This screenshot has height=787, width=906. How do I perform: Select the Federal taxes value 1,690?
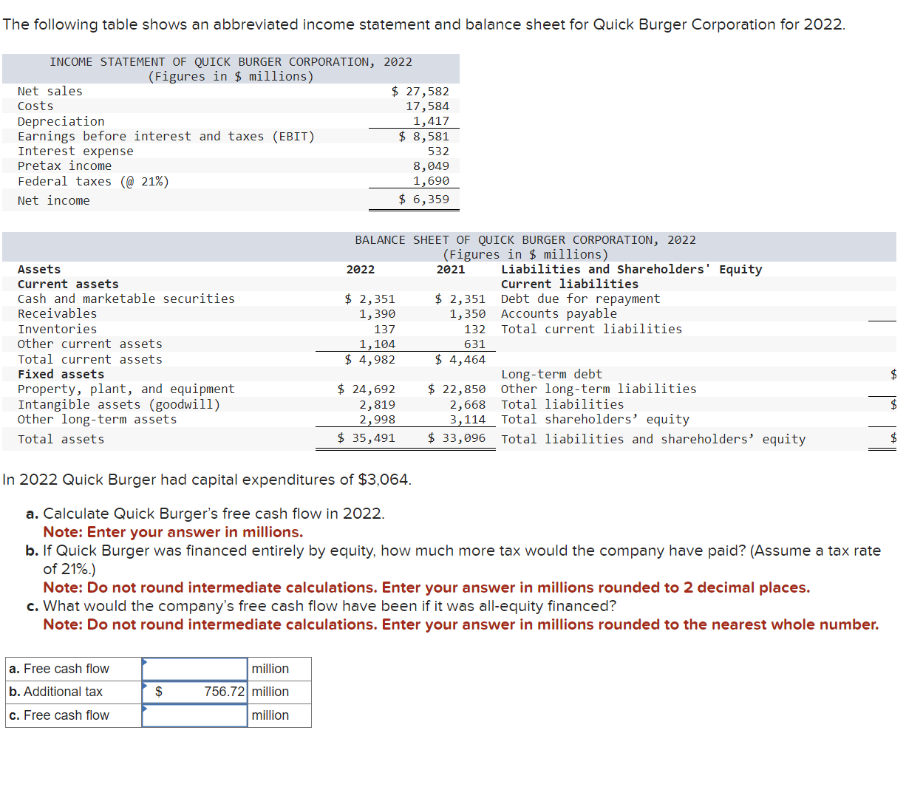431,181
